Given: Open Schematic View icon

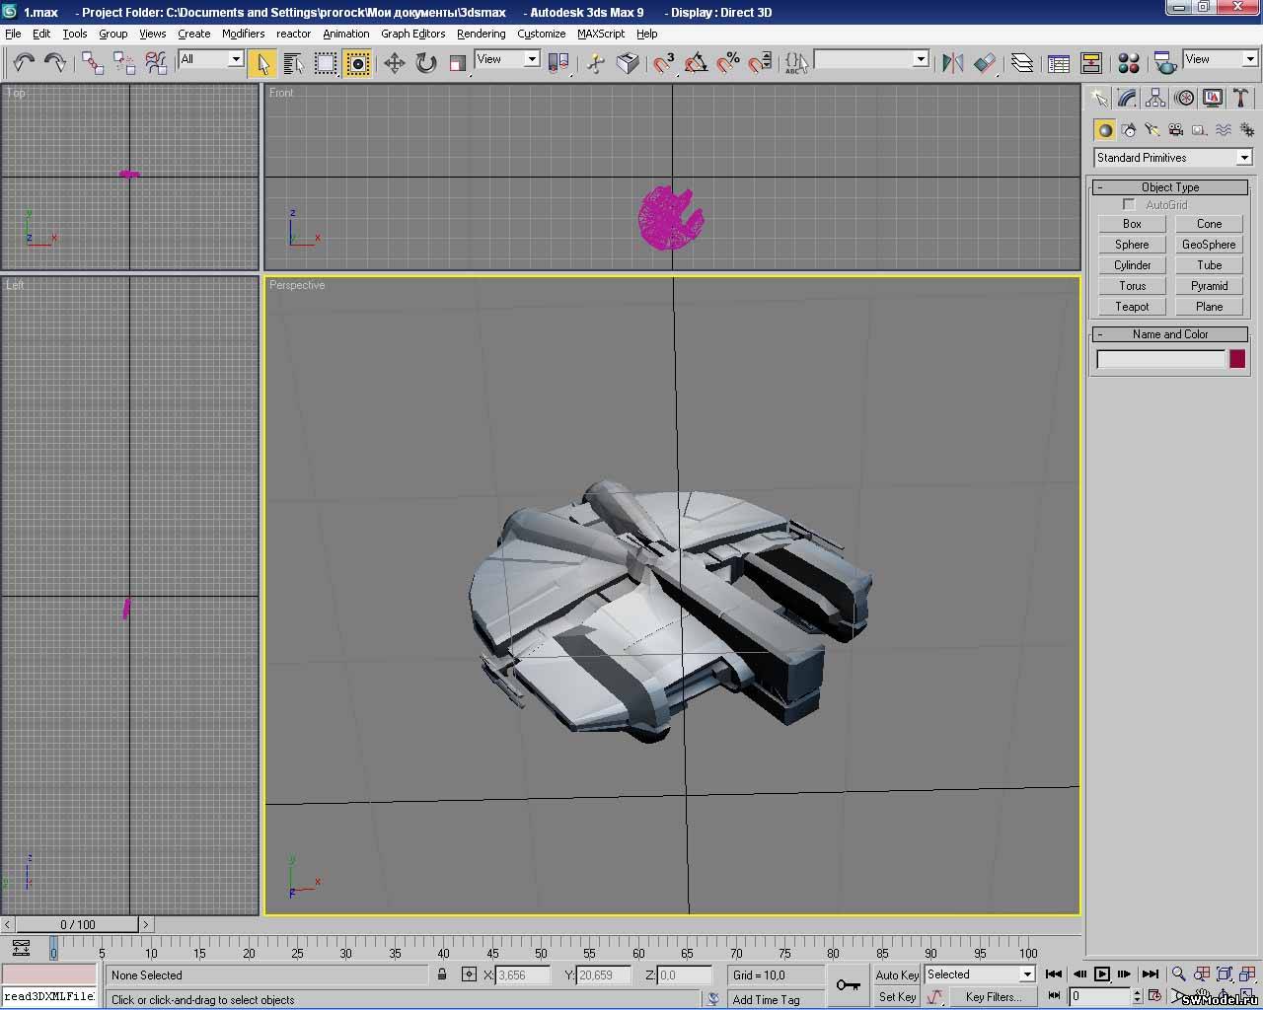Looking at the screenshot, I should tap(1090, 63).
